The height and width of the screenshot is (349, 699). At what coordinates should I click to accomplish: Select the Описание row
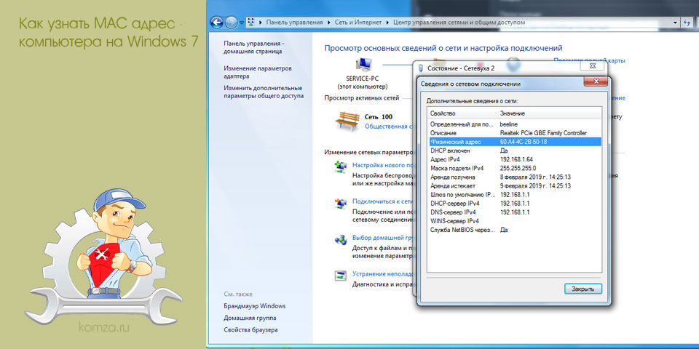[x=515, y=132]
